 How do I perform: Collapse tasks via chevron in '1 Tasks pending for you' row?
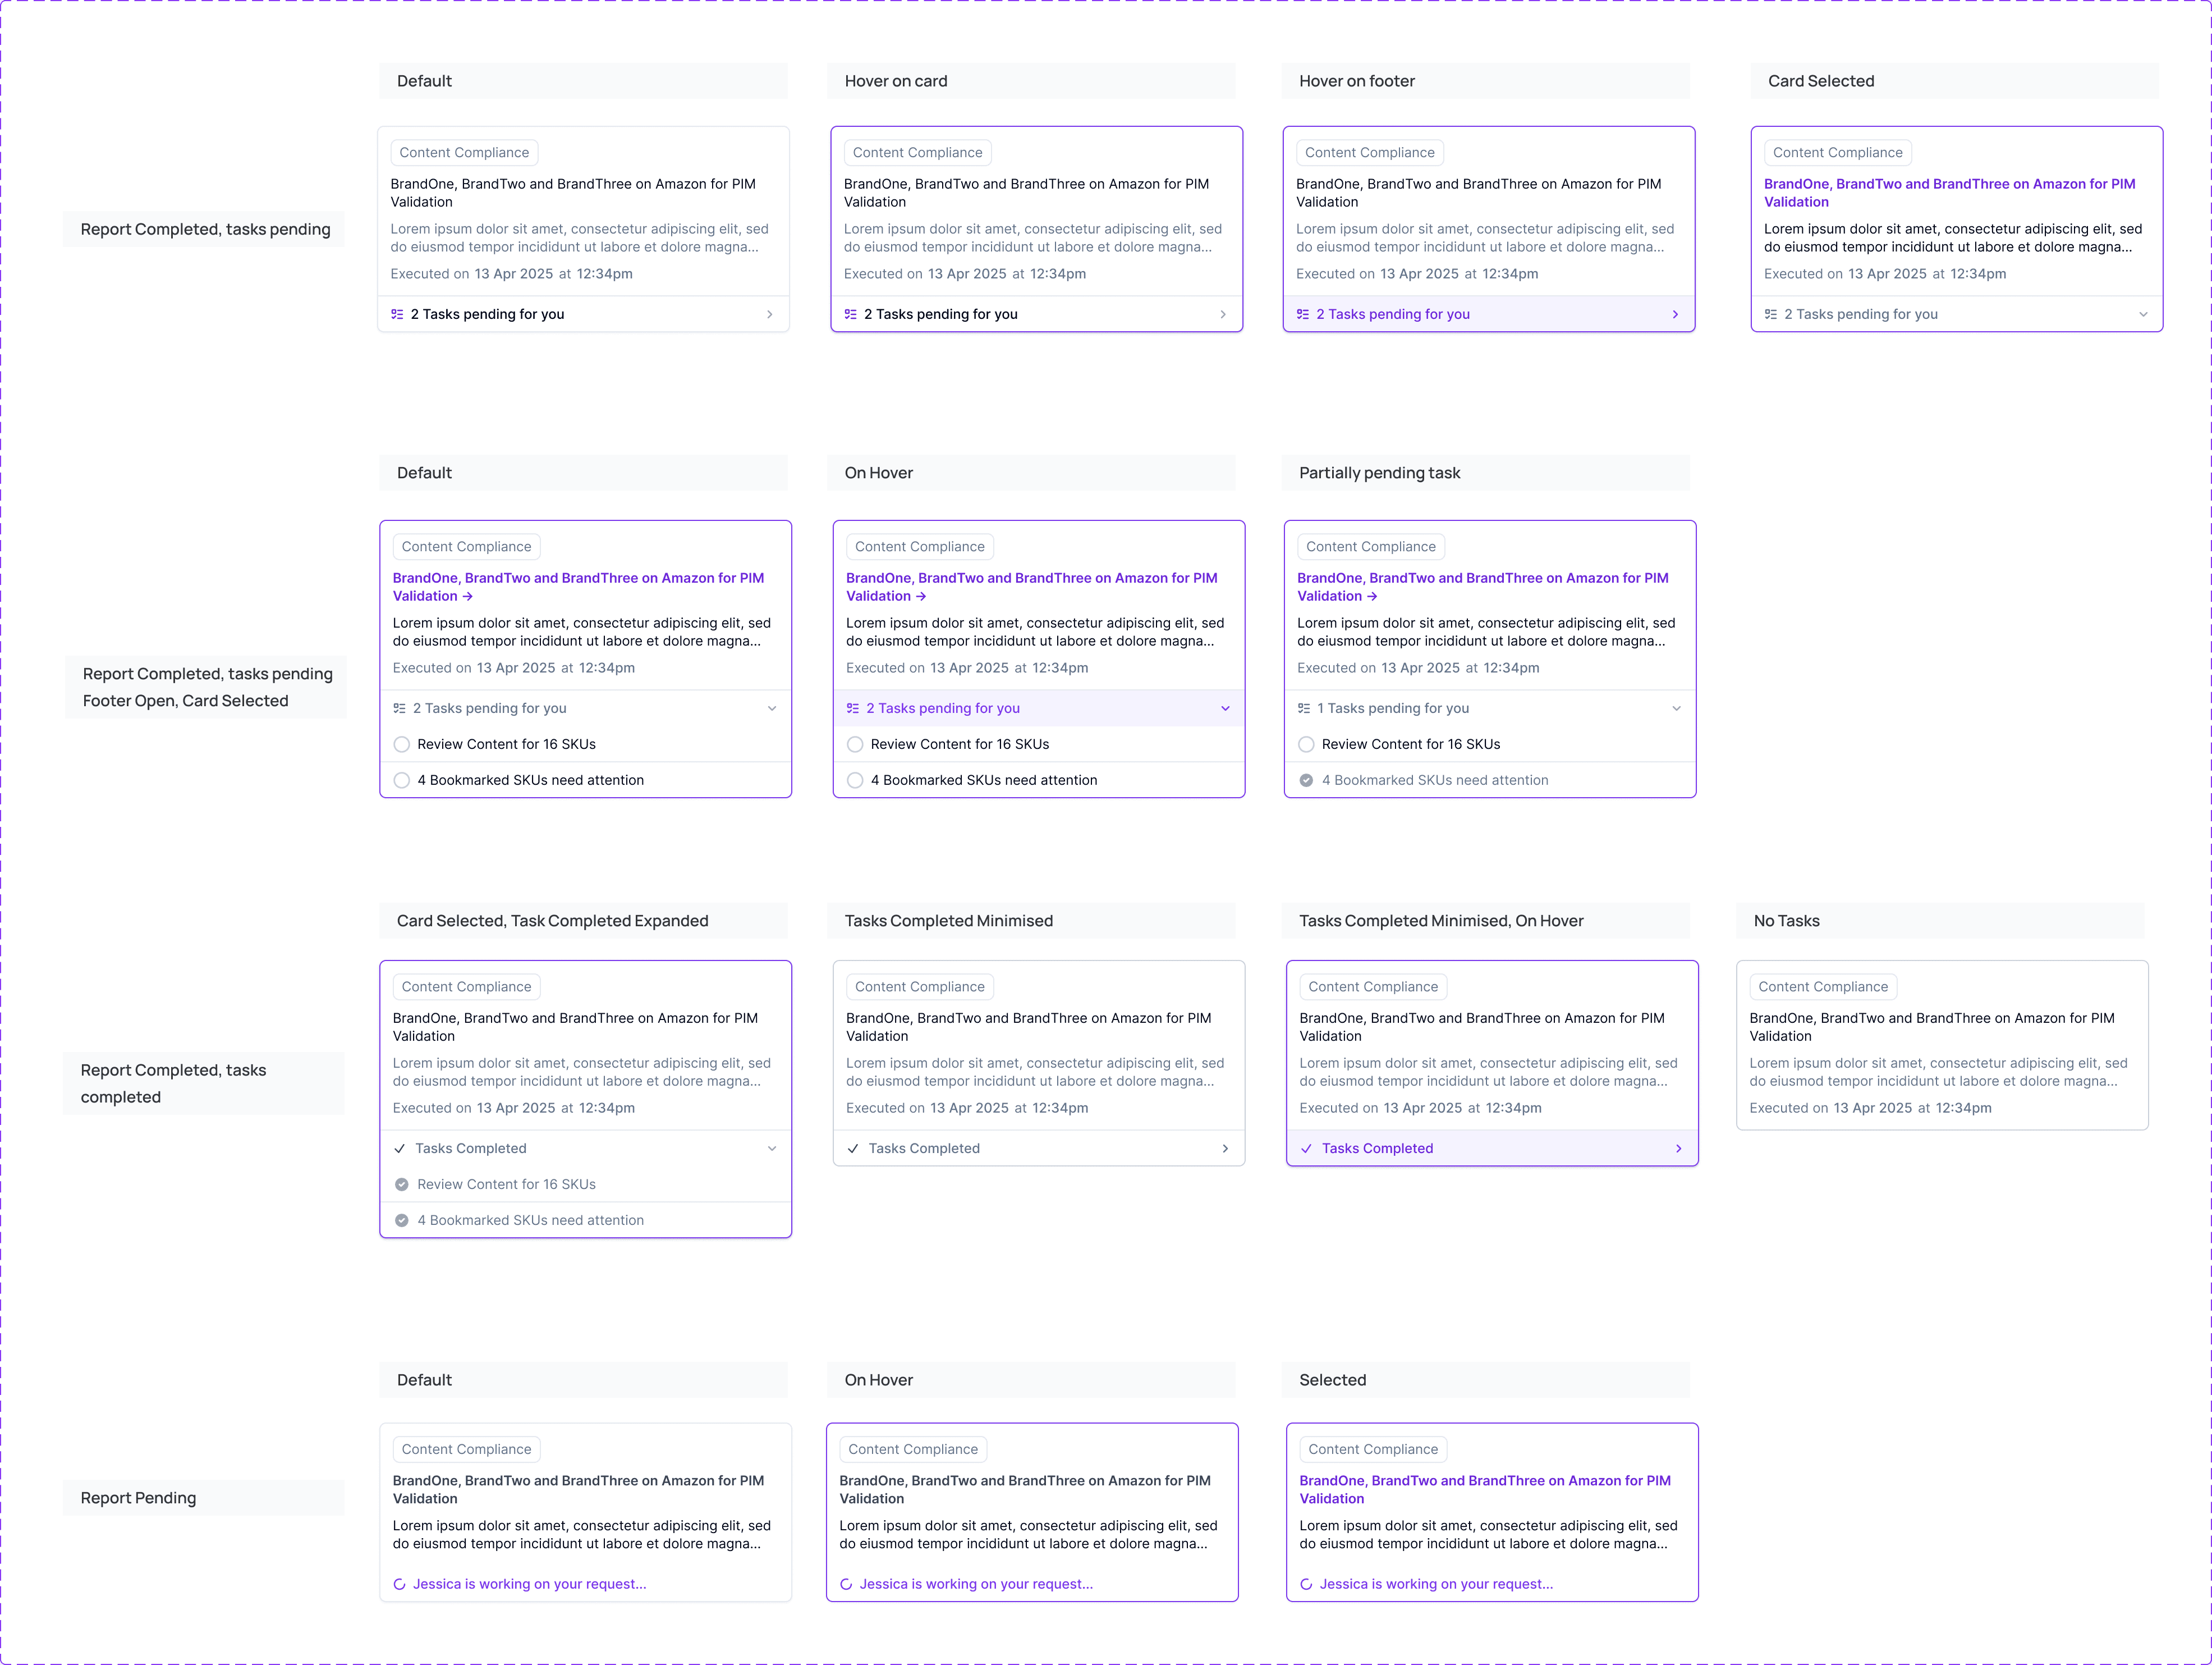tap(1676, 708)
